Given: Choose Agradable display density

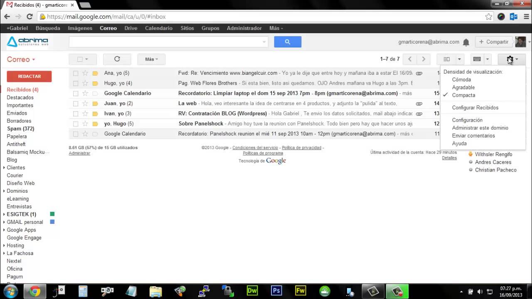Looking at the screenshot, I should [463, 88].
